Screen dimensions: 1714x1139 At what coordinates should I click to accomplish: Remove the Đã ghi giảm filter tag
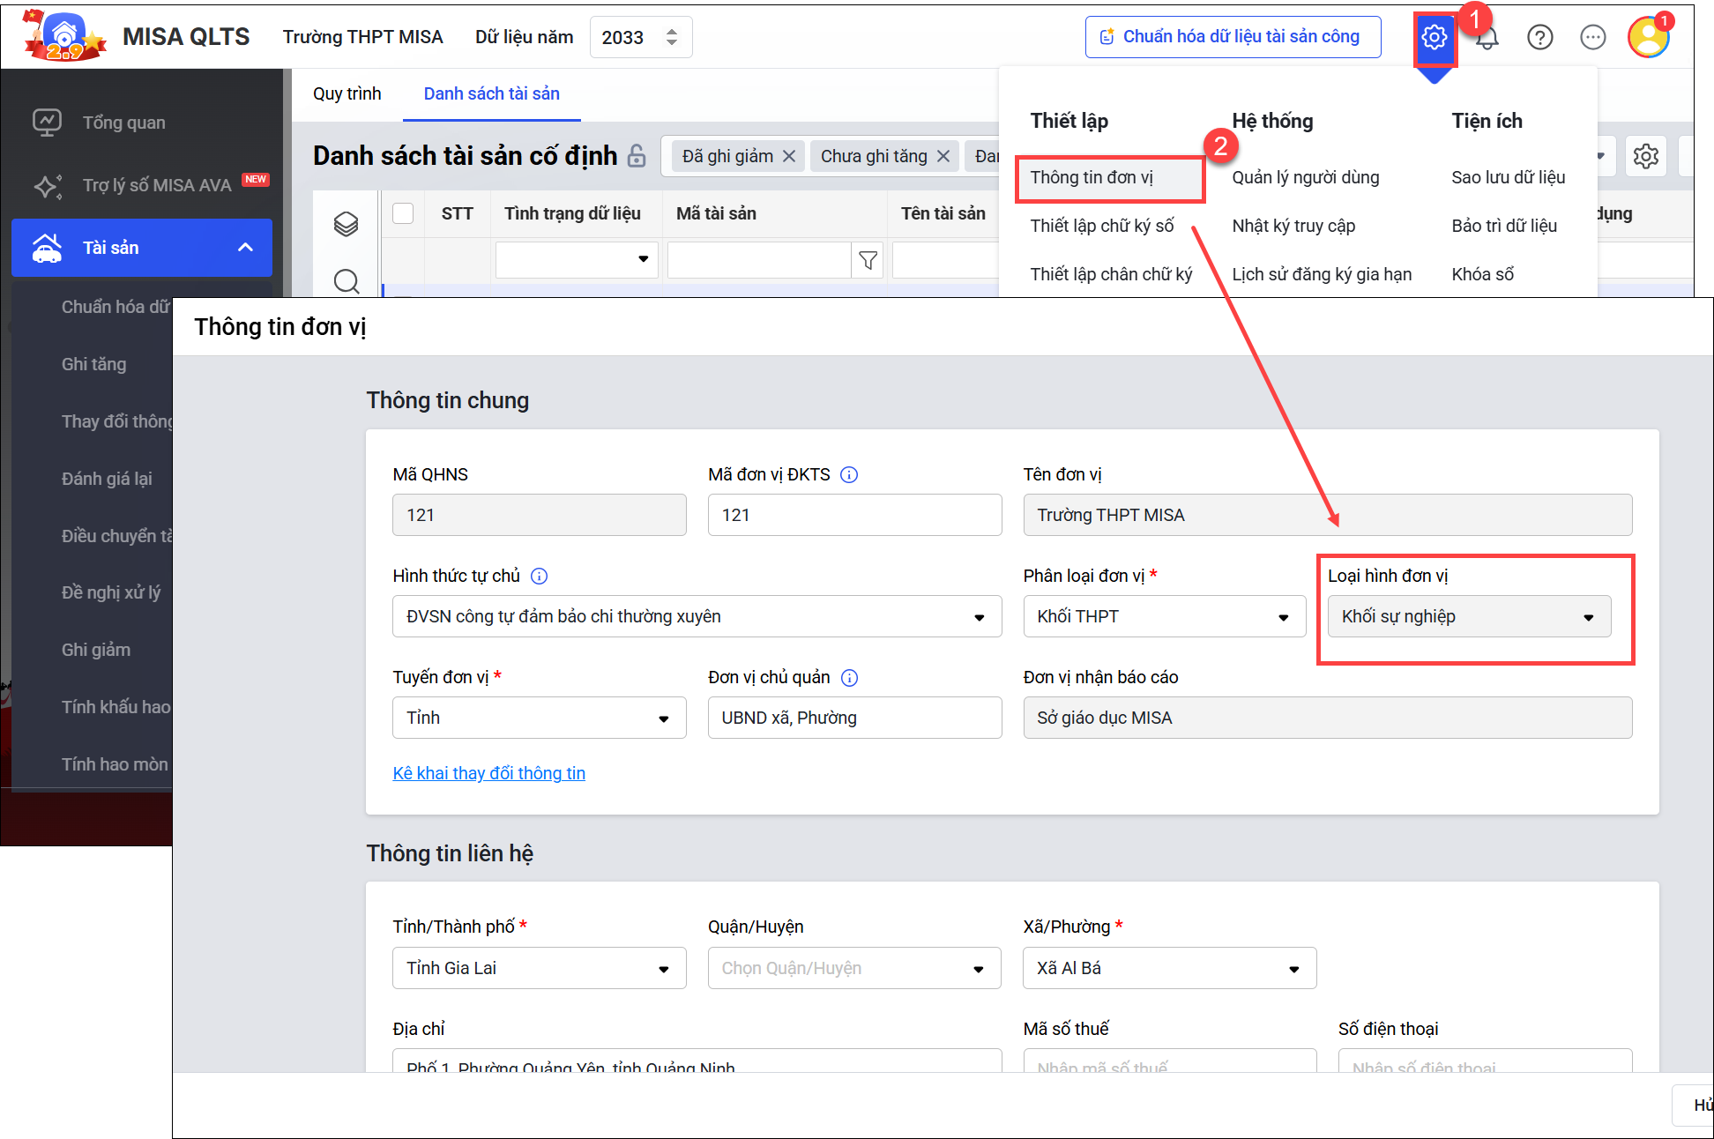pos(789,156)
